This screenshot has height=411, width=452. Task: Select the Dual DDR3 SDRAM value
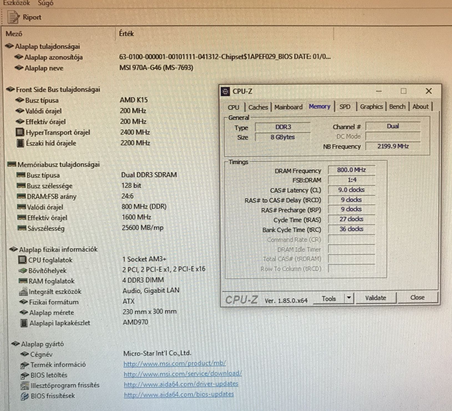click(x=149, y=175)
